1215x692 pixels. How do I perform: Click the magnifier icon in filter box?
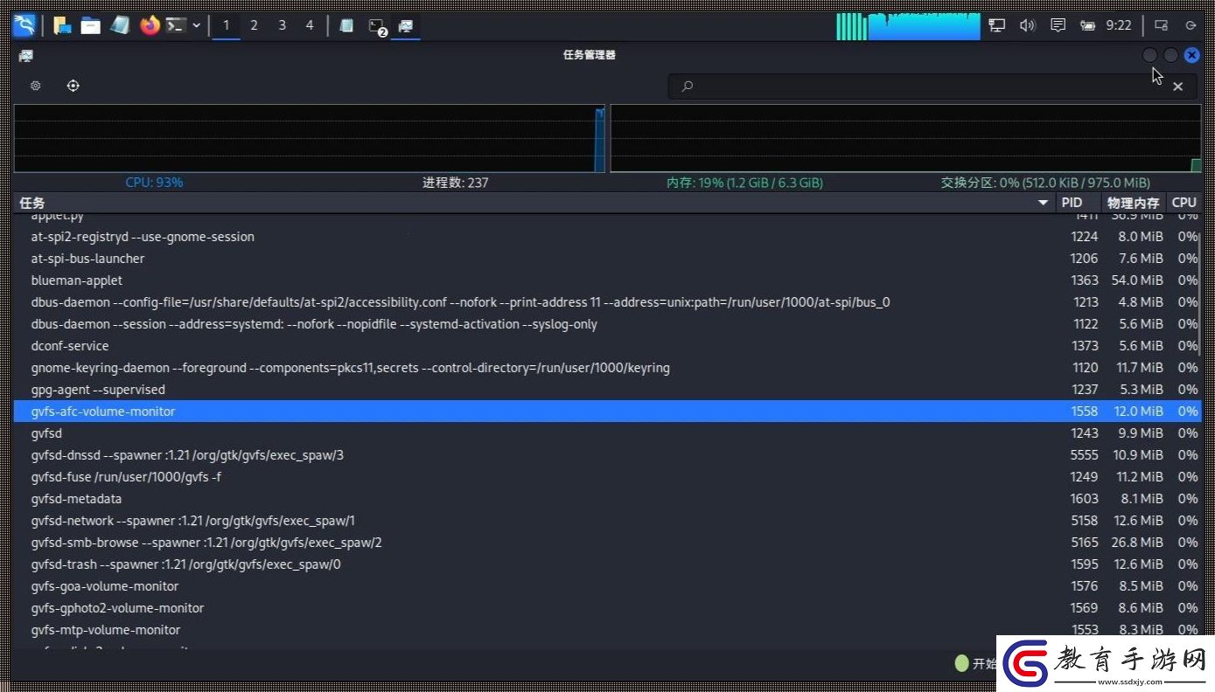[688, 86]
